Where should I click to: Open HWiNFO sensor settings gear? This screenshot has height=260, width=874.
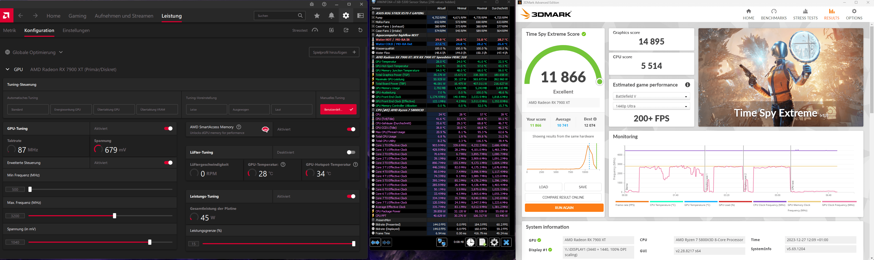coord(494,242)
